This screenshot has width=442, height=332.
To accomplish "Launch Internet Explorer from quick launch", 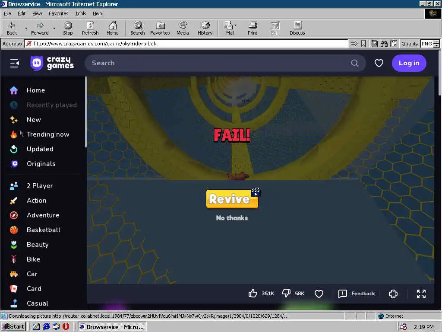I will [46, 327].
